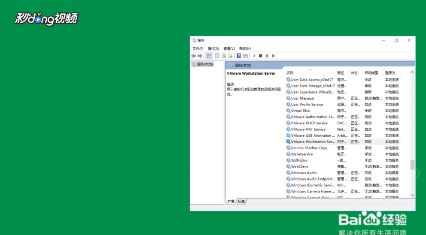Switch to the 扩展 tab
Screen dimensions: 426x235
pyautogui.click(x=231, y=202)
